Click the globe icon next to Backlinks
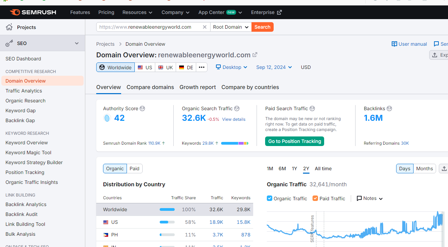 point(389,108)
